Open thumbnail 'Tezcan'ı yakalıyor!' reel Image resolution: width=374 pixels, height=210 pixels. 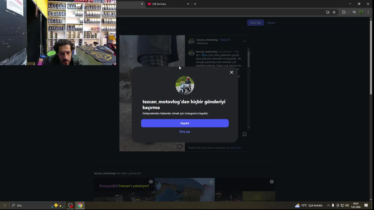click(124, 190)
